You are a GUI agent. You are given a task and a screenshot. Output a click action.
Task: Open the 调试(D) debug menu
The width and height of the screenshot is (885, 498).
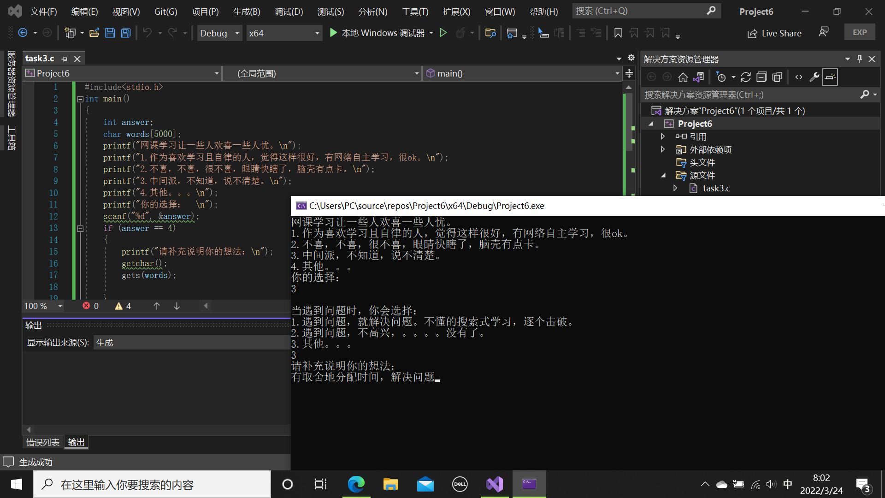[x=289, y=12]
